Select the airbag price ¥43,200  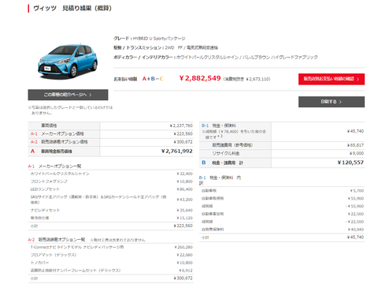(x=184, y=200)
